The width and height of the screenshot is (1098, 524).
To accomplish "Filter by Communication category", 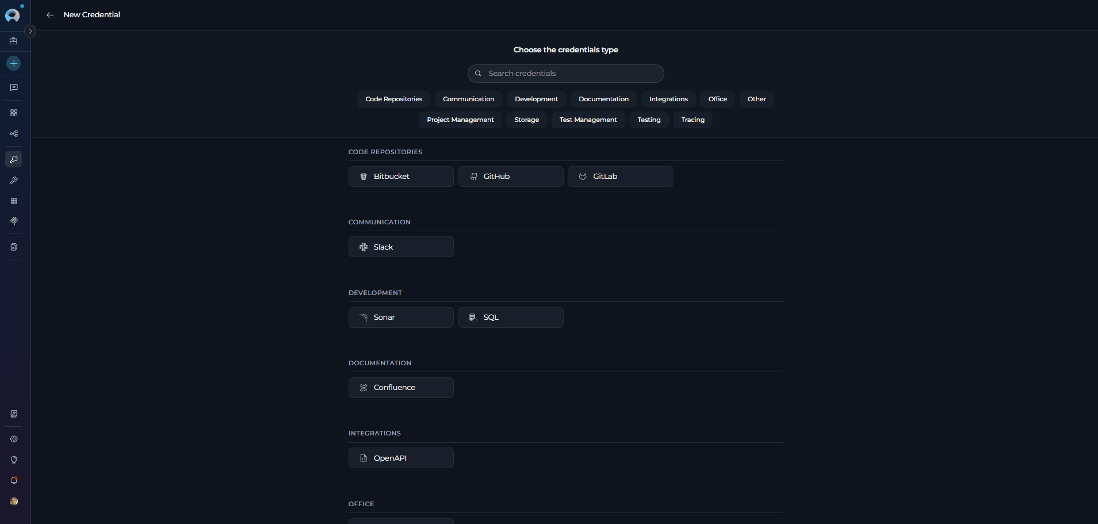I will point(469,99).
